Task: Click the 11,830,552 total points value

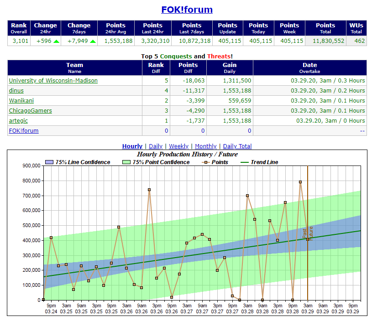Action: click(x=328, y=41)
